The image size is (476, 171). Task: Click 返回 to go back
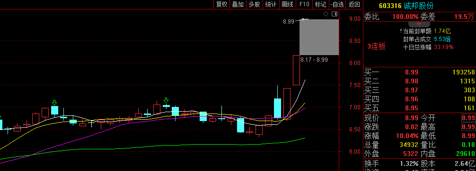[x=354, y=4]
